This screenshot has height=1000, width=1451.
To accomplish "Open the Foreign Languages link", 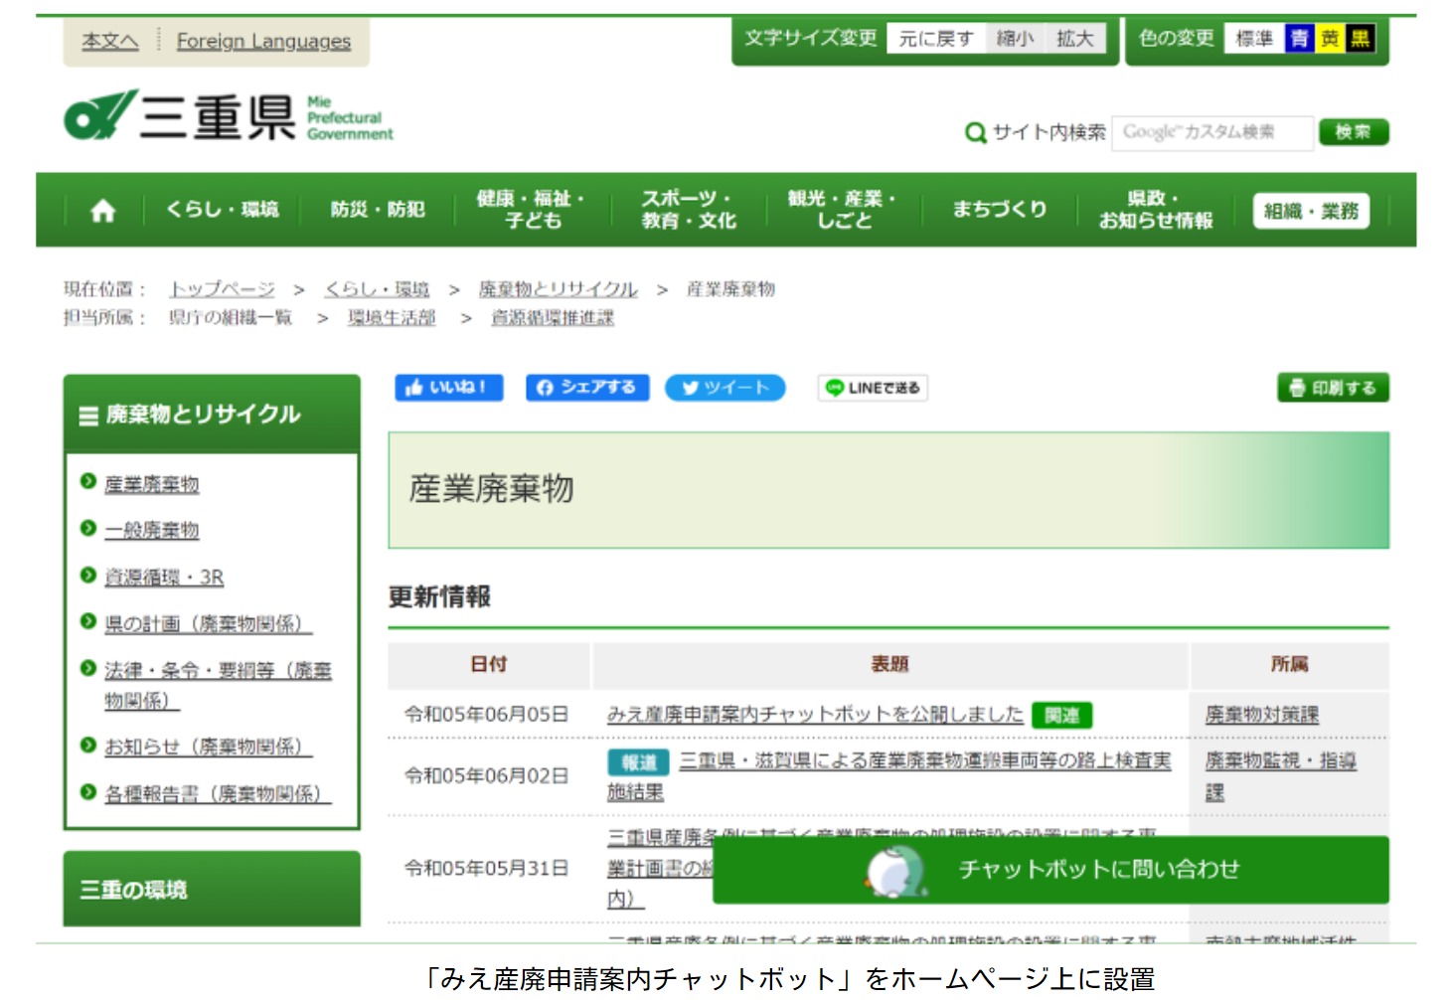I will click(x=263, y=41).
